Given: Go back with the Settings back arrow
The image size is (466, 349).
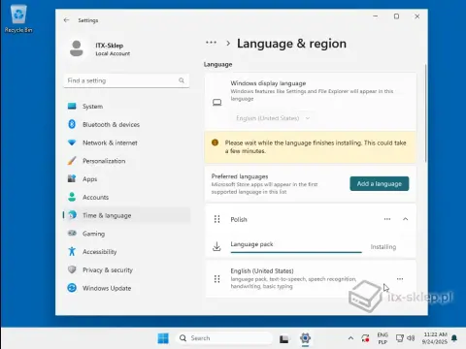Looking at the screenshot, I should pos(66,20).
